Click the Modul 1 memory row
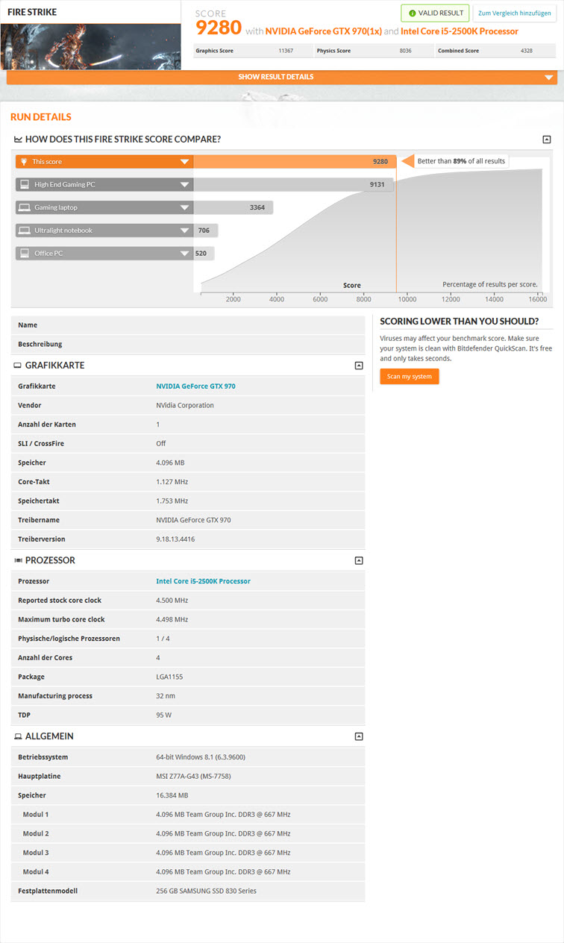The width and height of the screenshot is (564, 943). pos(188,815)
